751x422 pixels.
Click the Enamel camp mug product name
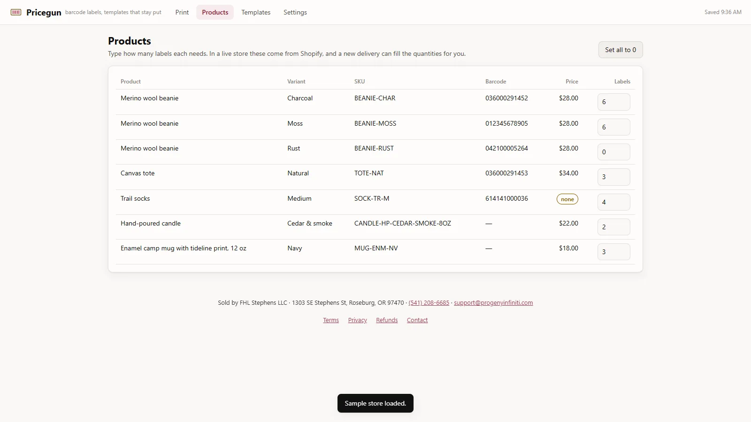(x=184, y=249)
